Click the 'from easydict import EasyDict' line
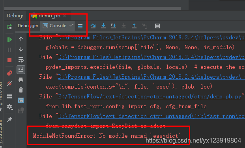245x148 pixels. click(x=106, y=126)
